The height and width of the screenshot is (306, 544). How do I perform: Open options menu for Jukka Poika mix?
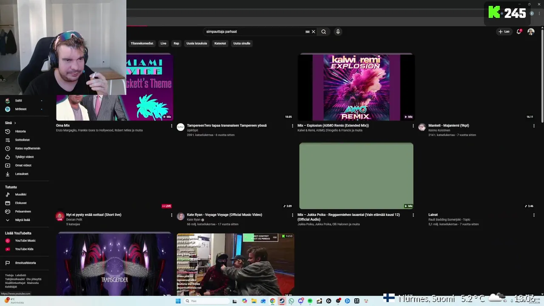(413, 215)
